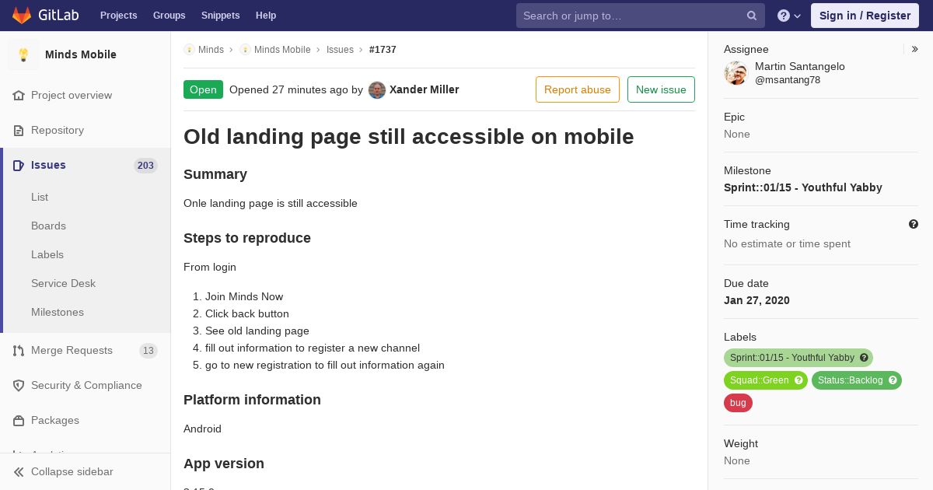Viewport: 933px width, 490px height.
Task: Click the Project overview home icon
Action: (x=19, y=96)
